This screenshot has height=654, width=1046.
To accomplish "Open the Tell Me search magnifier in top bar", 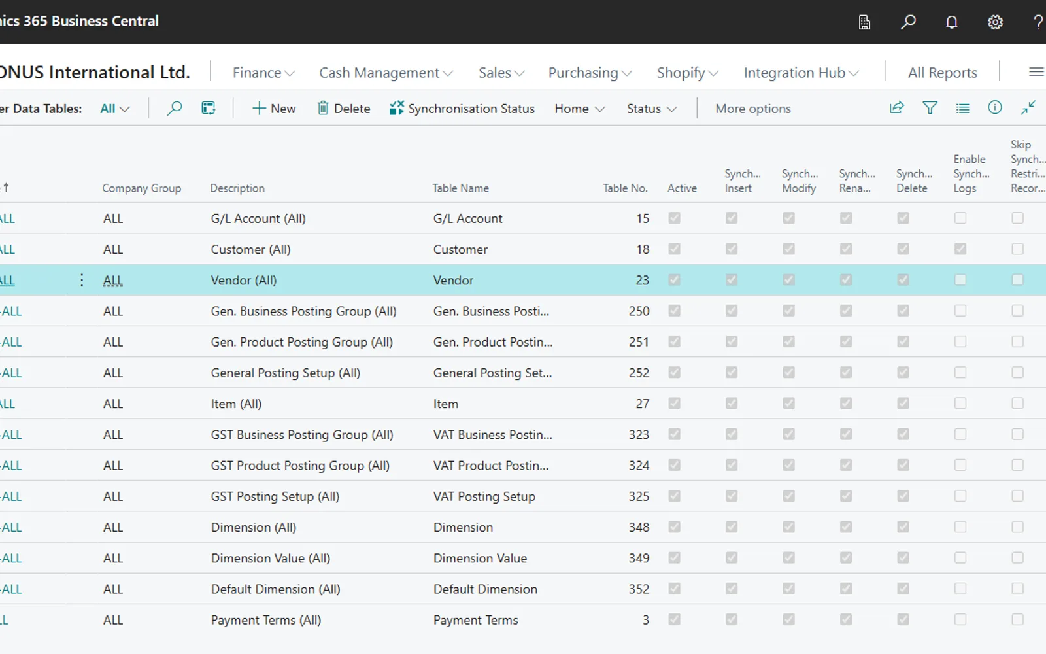I will pyautogui.click(x=908, y=22).
